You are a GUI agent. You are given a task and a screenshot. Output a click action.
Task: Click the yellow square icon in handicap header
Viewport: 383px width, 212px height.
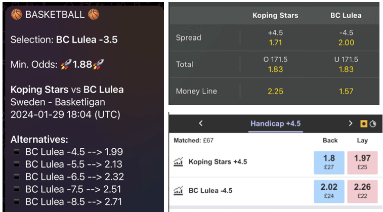click(364, 124)
